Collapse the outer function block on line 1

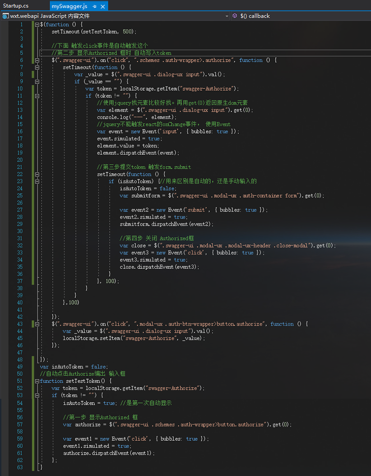pyautogui.click(x=37, y=24)
